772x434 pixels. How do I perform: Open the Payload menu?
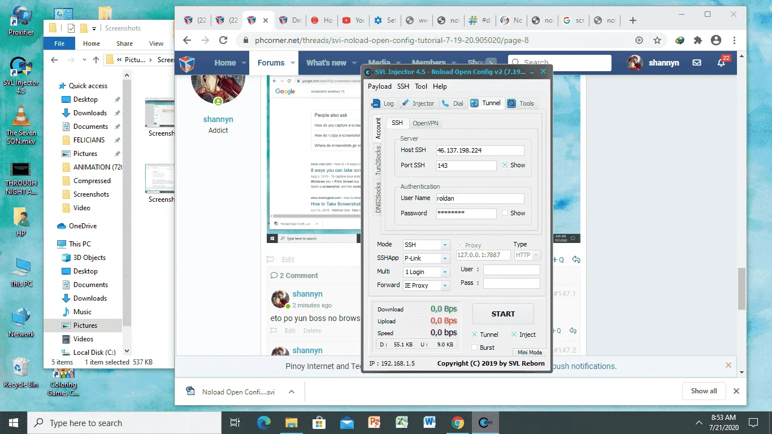click(x=380, y=86)
